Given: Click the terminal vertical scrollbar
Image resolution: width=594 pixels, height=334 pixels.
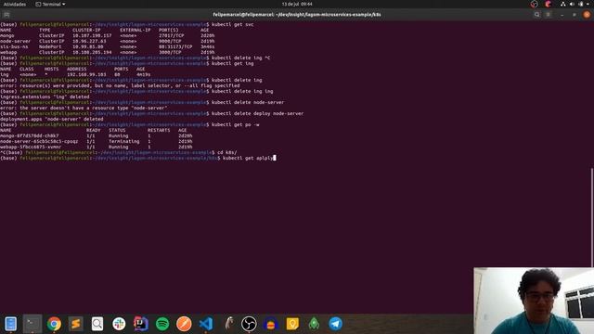Looking at the screenshot, I should tap(592, 217).
